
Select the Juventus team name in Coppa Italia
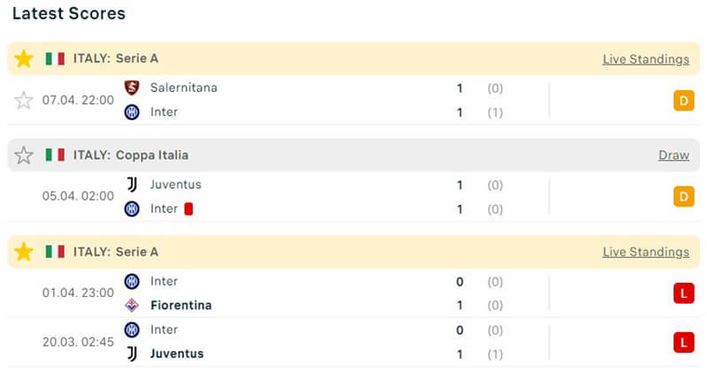pyautogui.click(x=176, y=185)
